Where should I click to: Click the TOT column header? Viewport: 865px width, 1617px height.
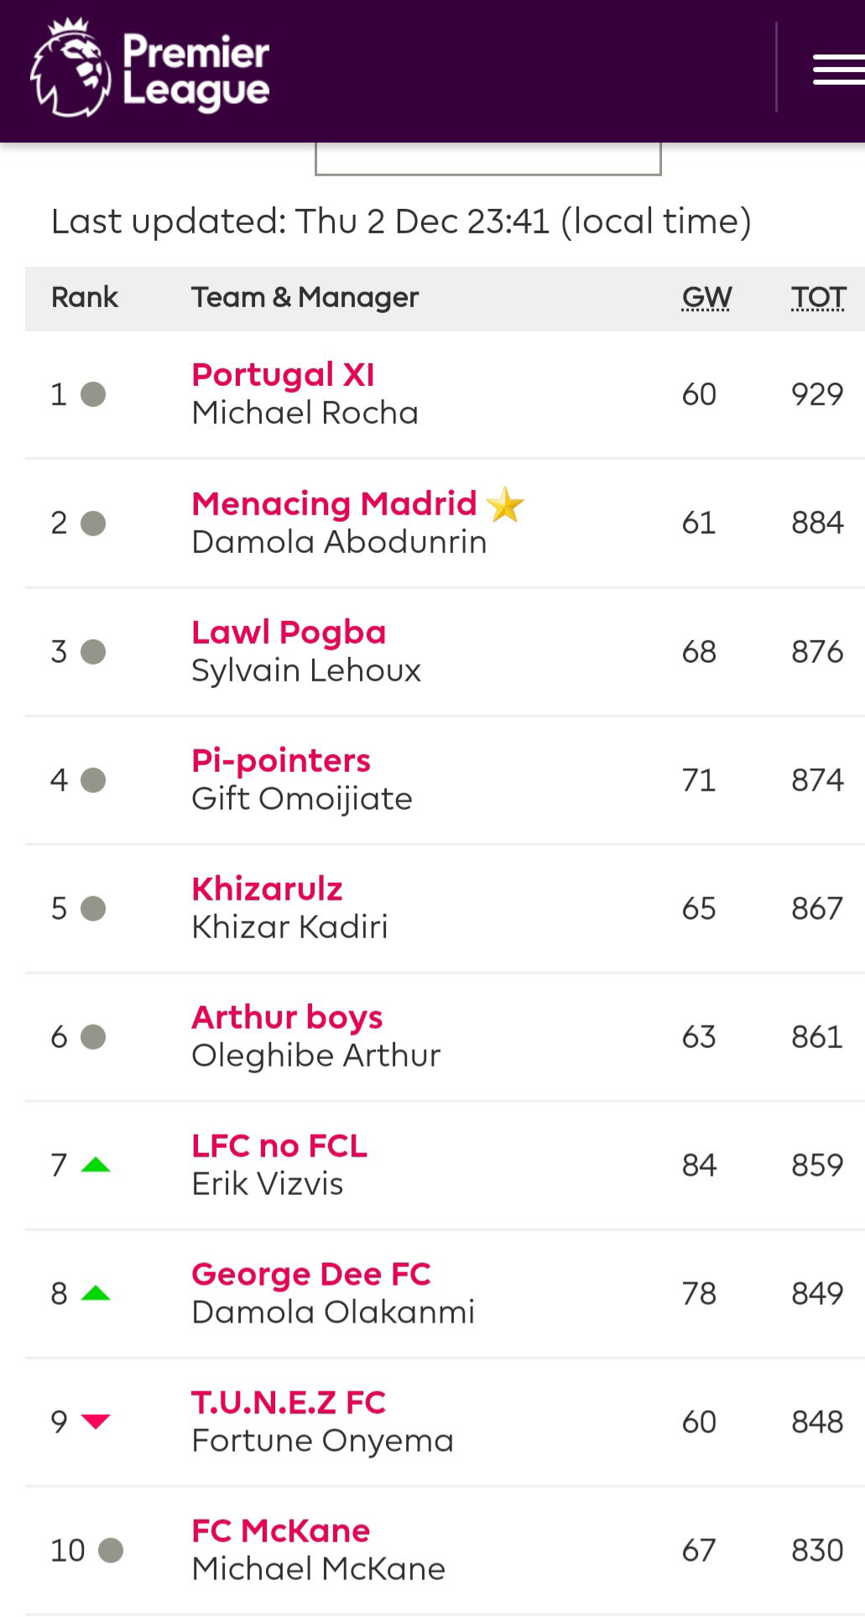coord(818,297)
